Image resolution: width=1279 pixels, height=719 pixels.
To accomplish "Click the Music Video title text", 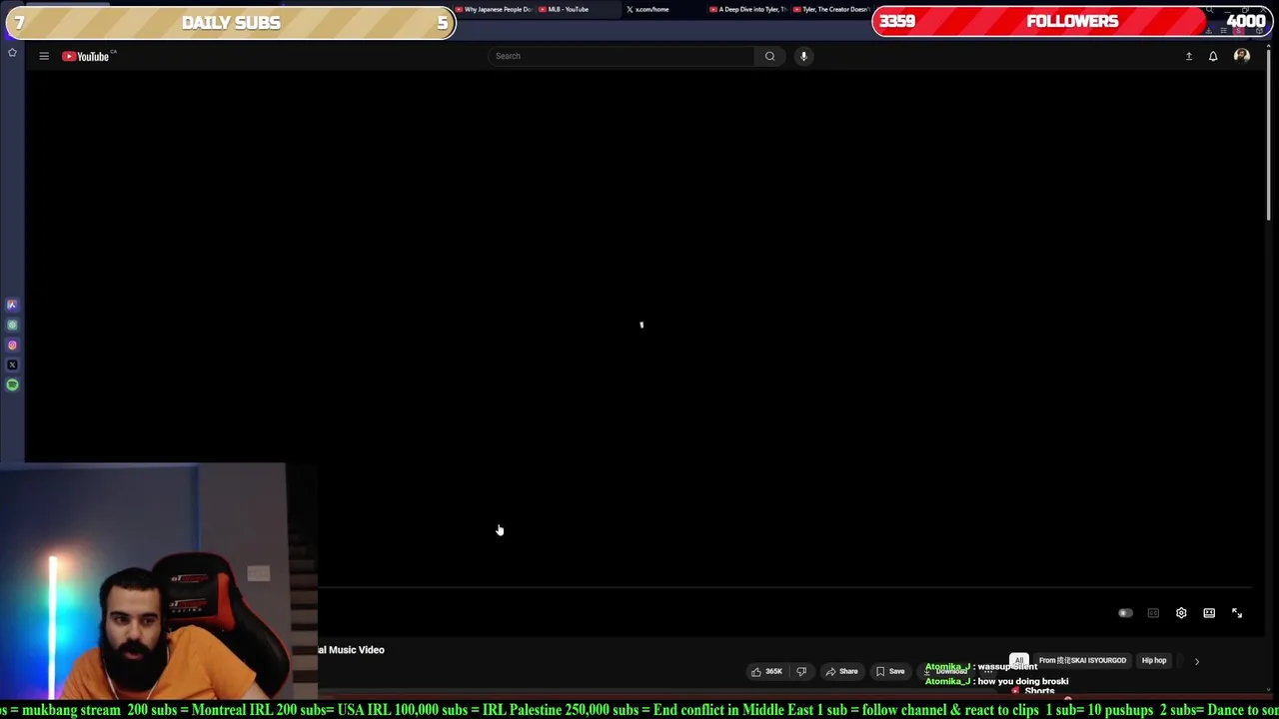I will pyautogui.click(x=351, y=650).
